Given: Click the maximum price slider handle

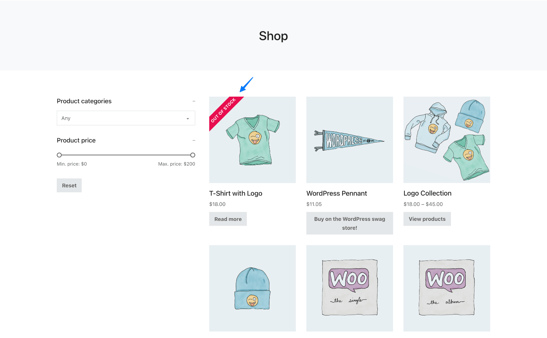Looking at the screenshot, I should point(192,155).
